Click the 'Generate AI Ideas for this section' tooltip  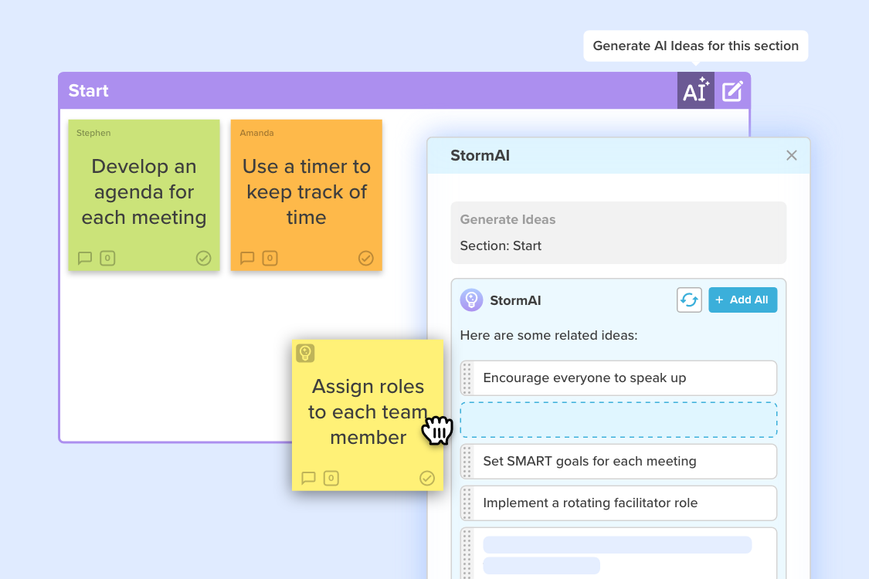[695, 46]
